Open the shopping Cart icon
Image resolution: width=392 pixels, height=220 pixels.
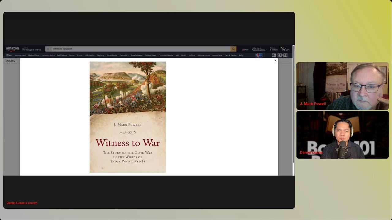pos(285,49)
